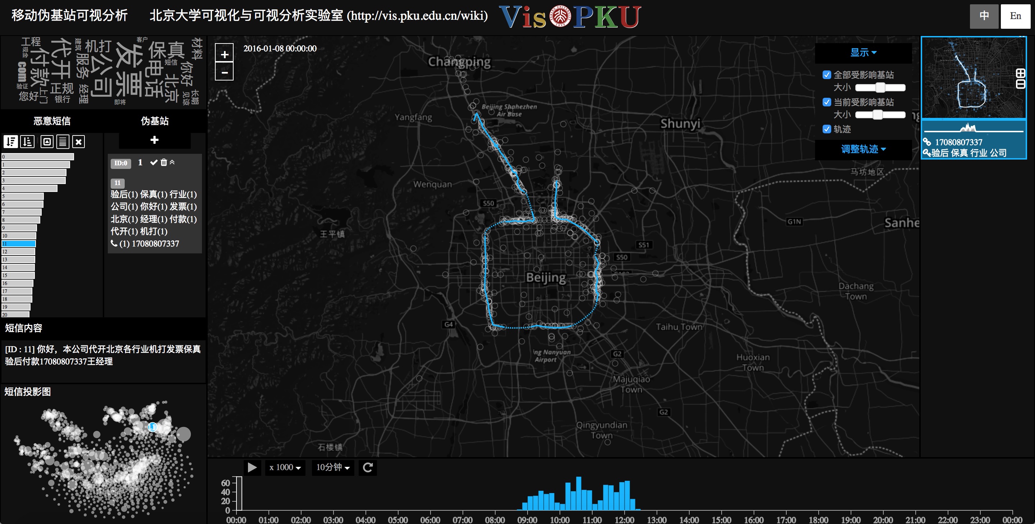Select message bar 19 in the list
The width and height of the screenshot is (1035, 524).
(x=16, y=307)
